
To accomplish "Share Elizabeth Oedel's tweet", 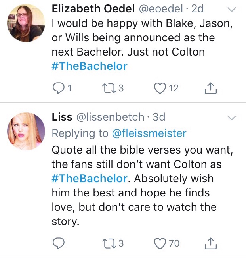I will point(211,89).
